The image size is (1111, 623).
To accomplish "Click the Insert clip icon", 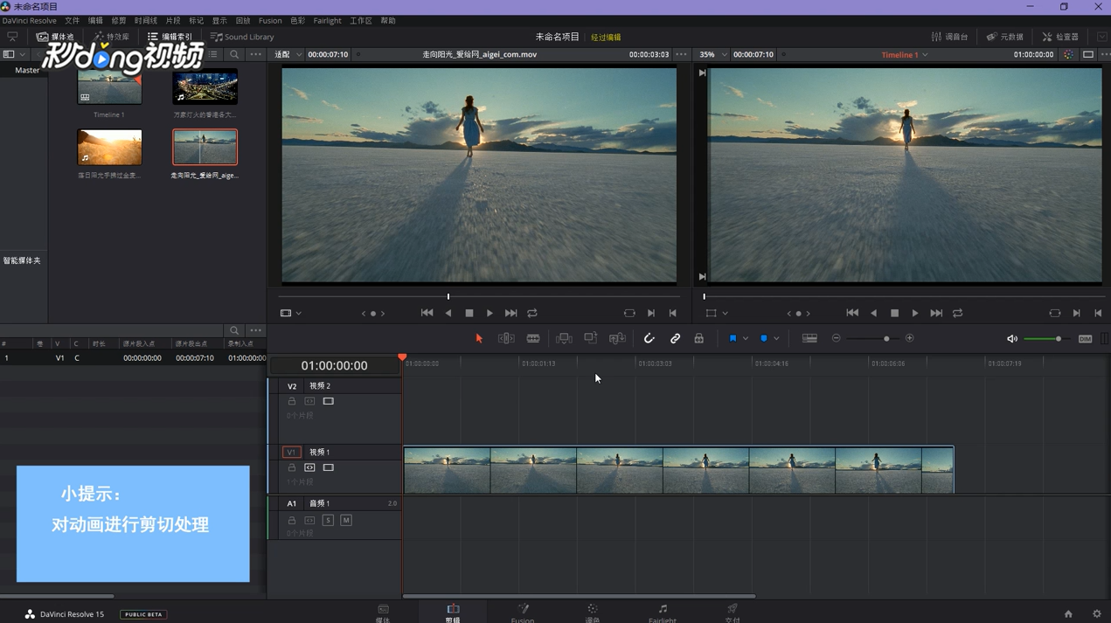I will point(564,339).
